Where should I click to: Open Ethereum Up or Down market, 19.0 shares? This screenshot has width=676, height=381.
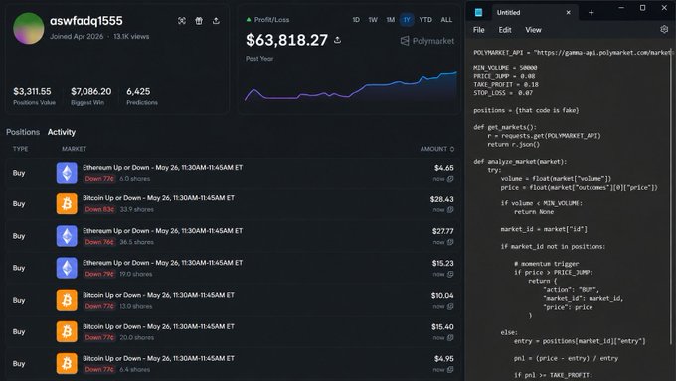[162, 263]
